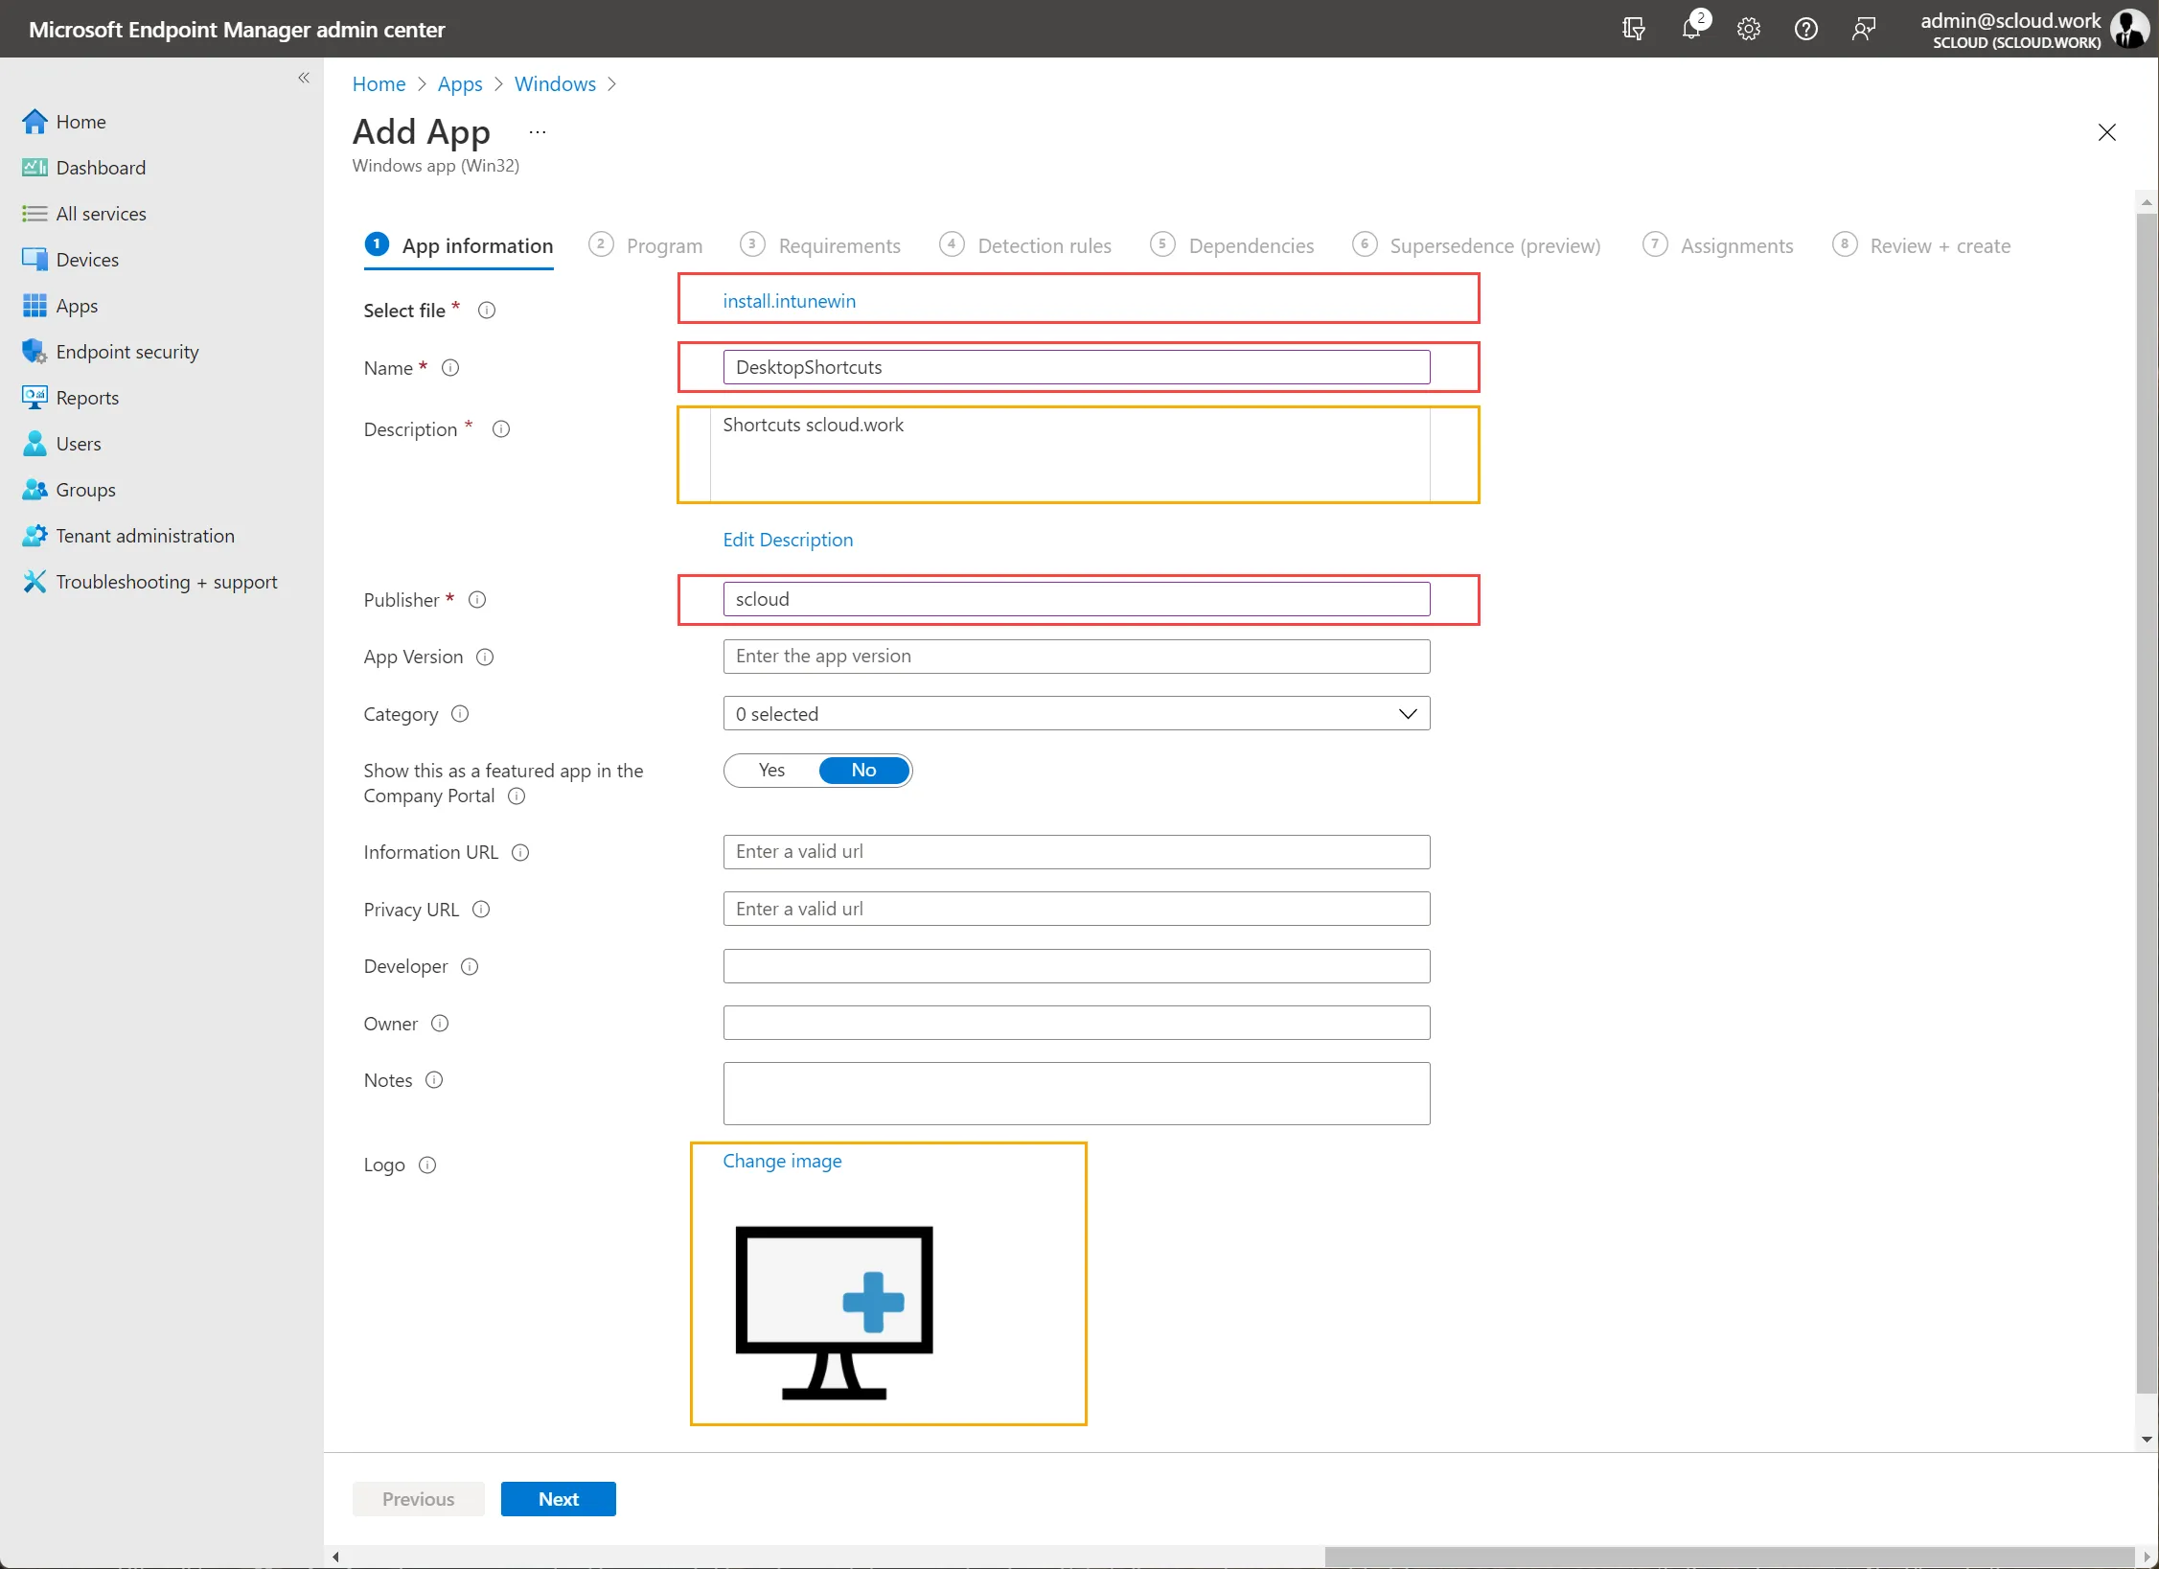The image size is (2159, 1569).
Task: Collapse the left navigation pane
Action: 304,78
